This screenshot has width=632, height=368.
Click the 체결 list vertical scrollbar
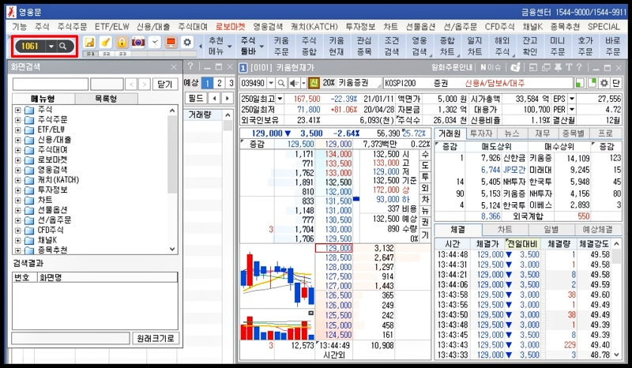click(616, 299)
